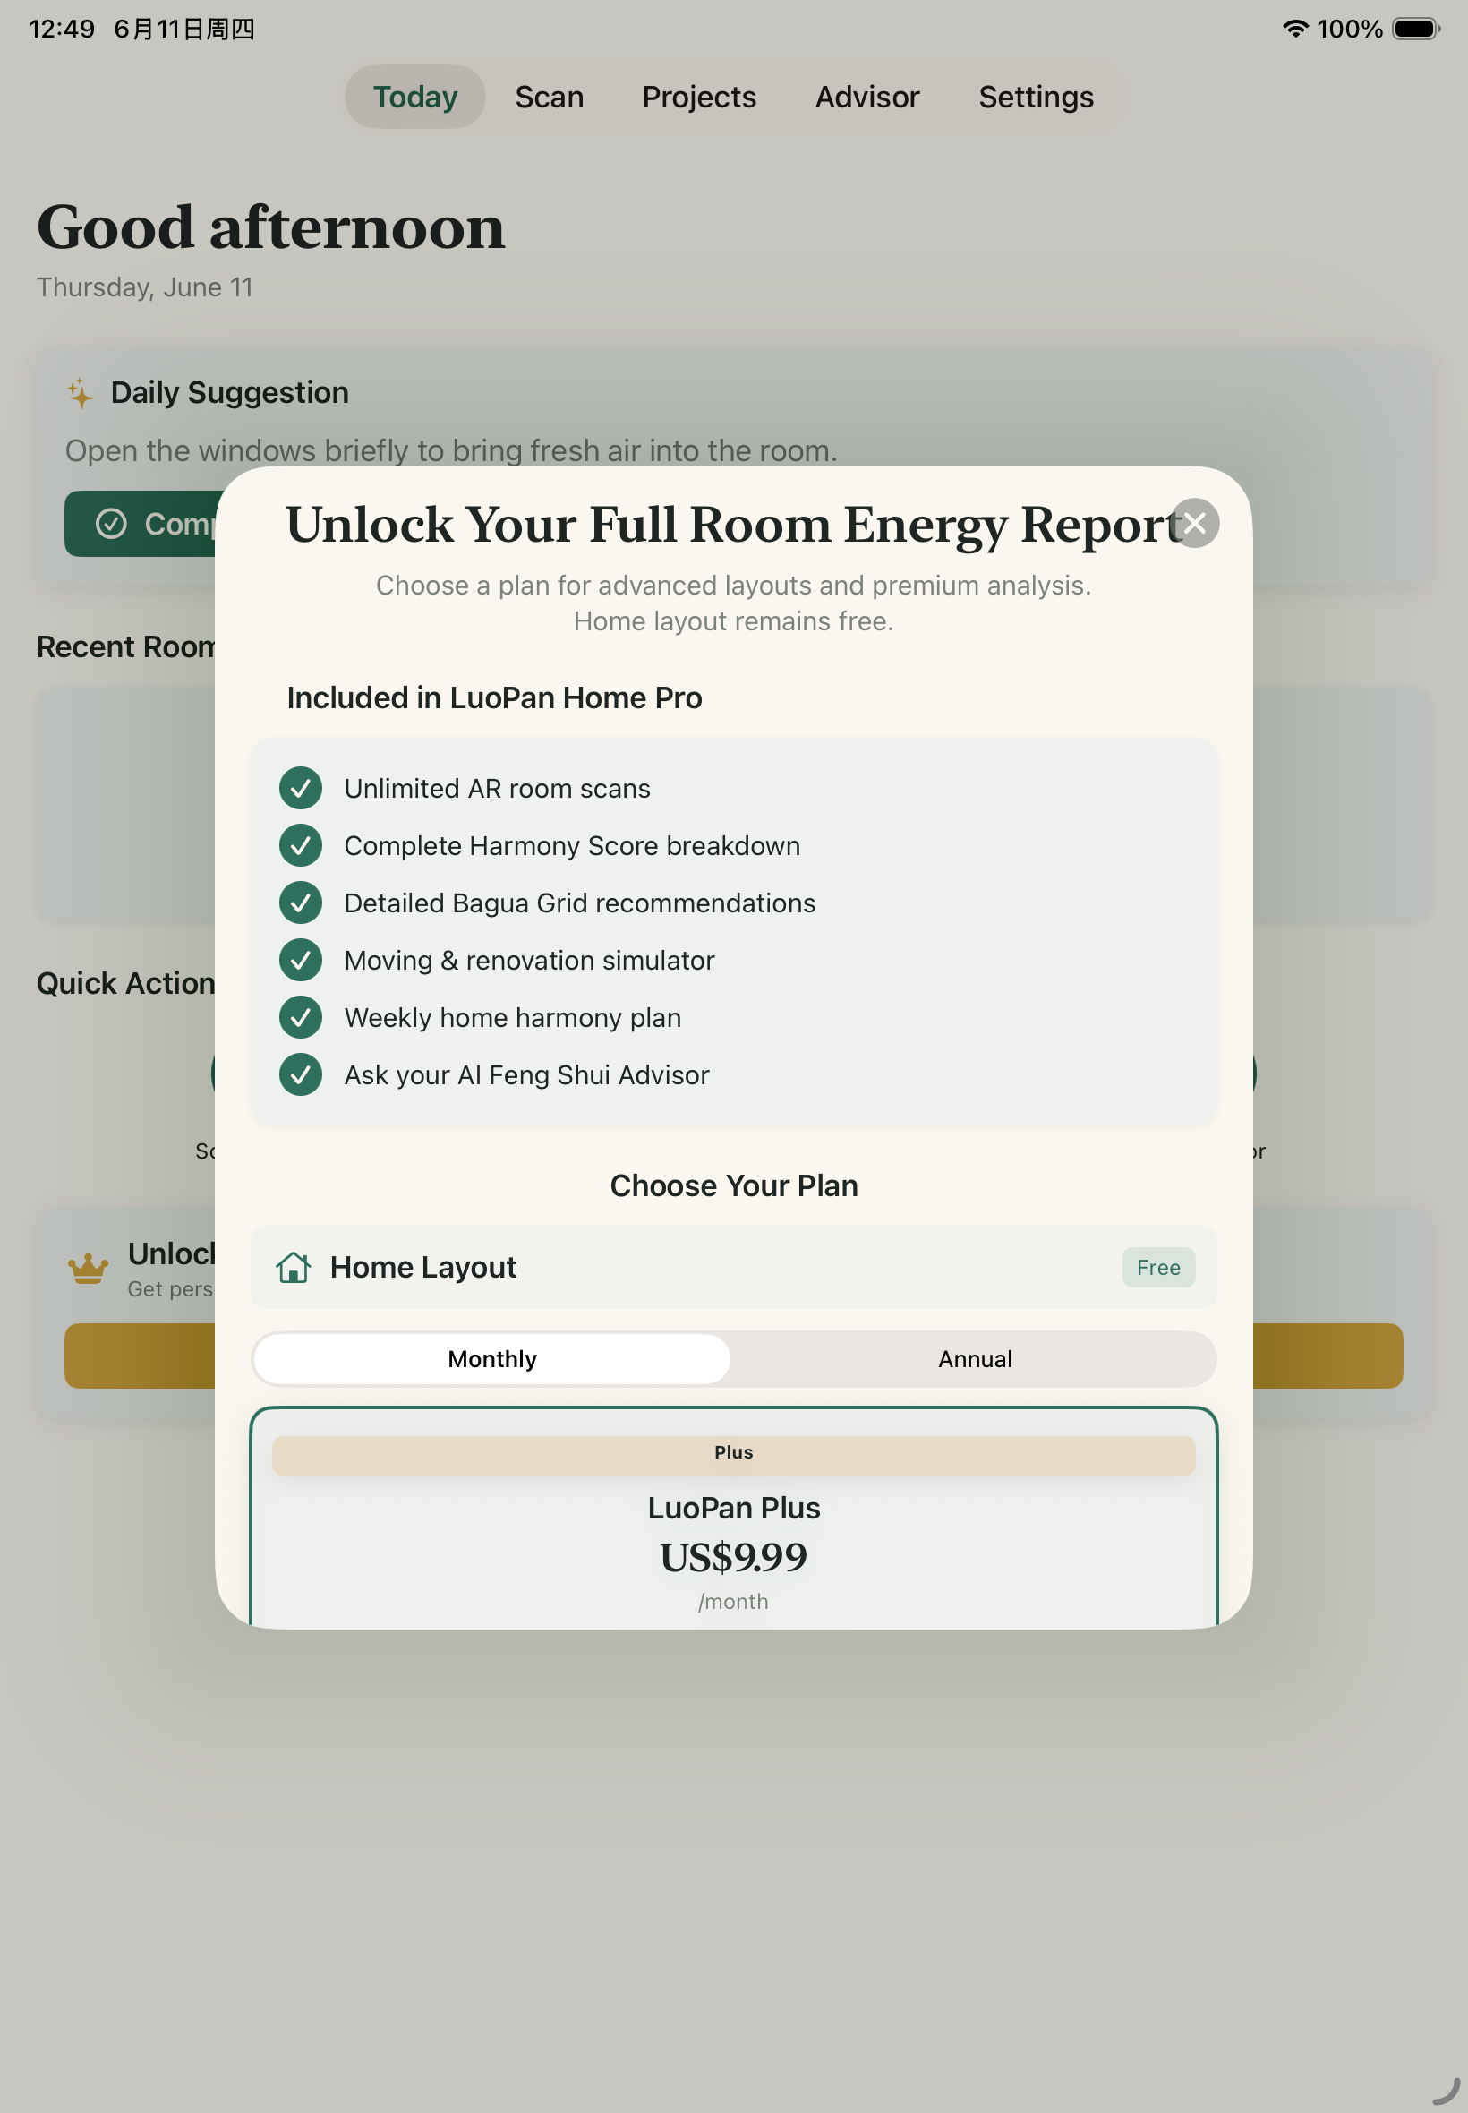The image size is (1468, 2113).
Task: Click the checkmark next to Ask your AI Feng Shui Advisor
Action: (301, 1074)
